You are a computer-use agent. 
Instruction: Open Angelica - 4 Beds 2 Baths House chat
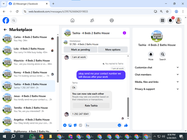pos(28,121)
